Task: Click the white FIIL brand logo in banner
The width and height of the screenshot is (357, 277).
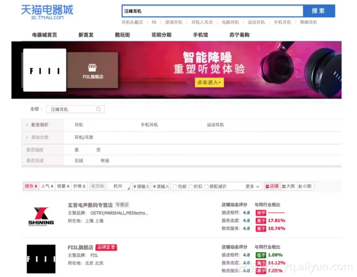Action: coord(45,70)
